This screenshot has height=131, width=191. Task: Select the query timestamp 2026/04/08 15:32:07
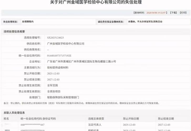pos(156,13)
